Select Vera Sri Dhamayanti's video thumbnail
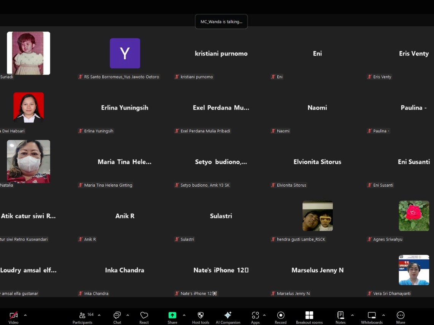Image resolution: width=434 pixels, height=325 pixels. pyautogui.click(x=414, y=270)
